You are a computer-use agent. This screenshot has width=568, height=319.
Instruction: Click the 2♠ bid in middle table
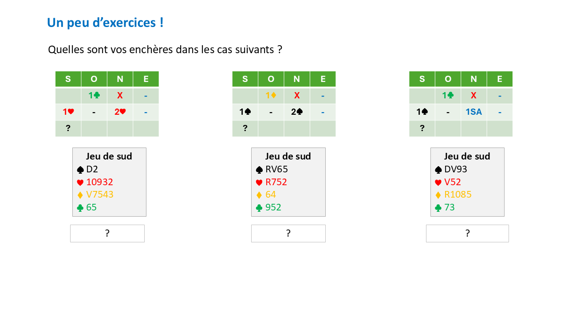click(297, 112)
